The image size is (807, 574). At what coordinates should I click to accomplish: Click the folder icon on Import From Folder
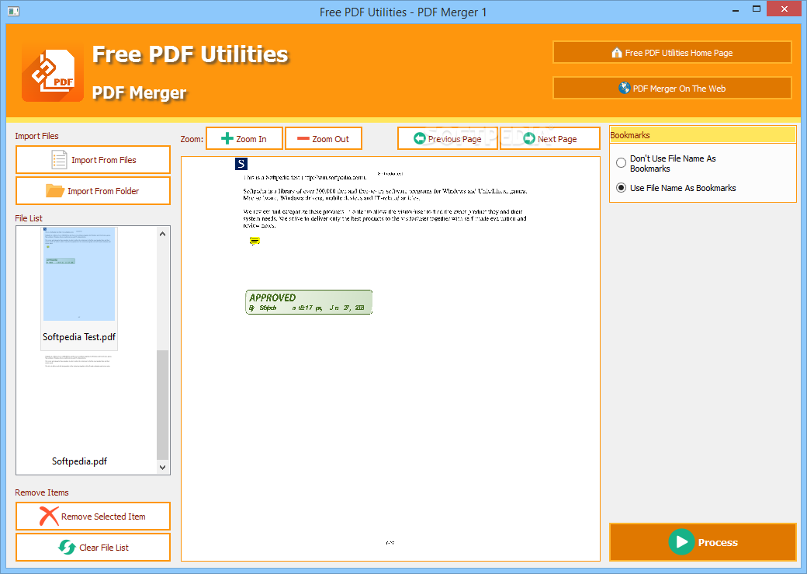54,190
